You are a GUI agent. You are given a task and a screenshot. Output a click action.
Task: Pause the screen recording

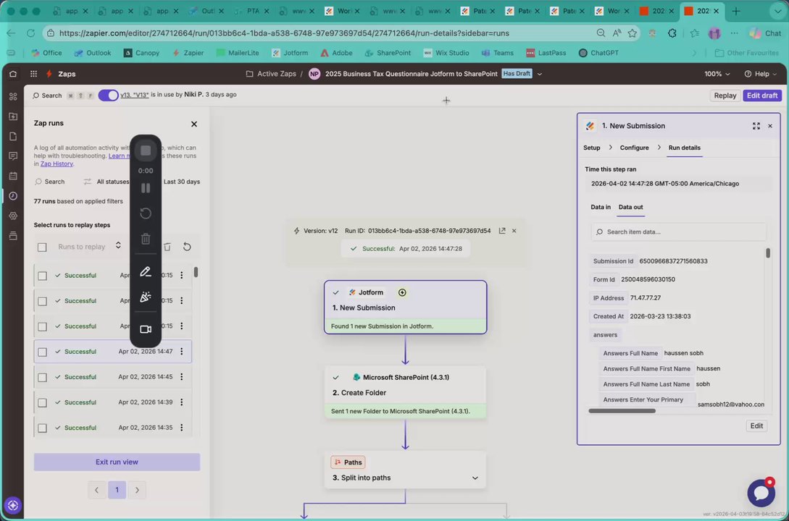point(146,188)
